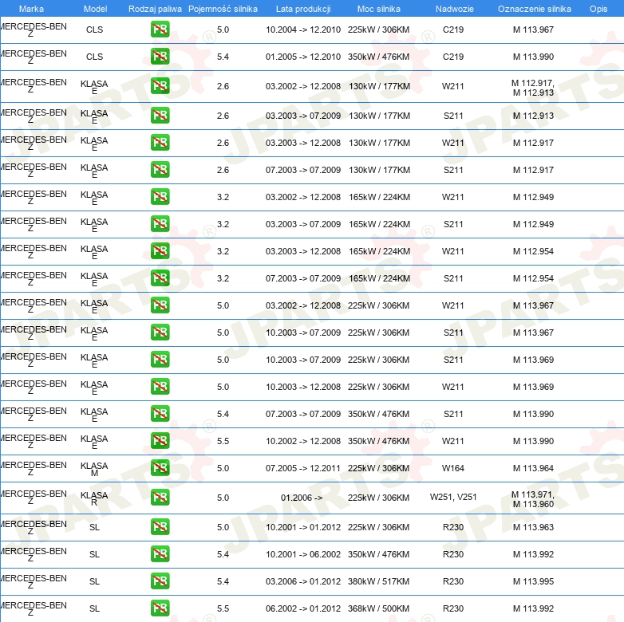The width and height of the screenshot is (624, 622).
Task: Click the Opis column header
Action: pyautogui.click(x=598, y=9)
